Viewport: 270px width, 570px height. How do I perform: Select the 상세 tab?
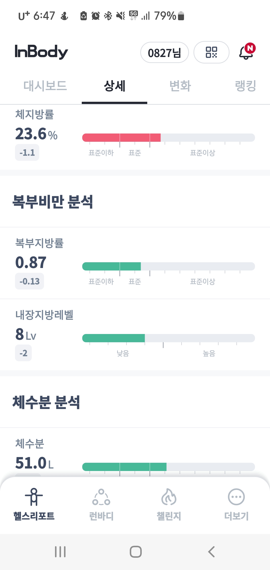pos(114,86)
